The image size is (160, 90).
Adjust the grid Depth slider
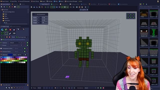(x=45, y=20)
